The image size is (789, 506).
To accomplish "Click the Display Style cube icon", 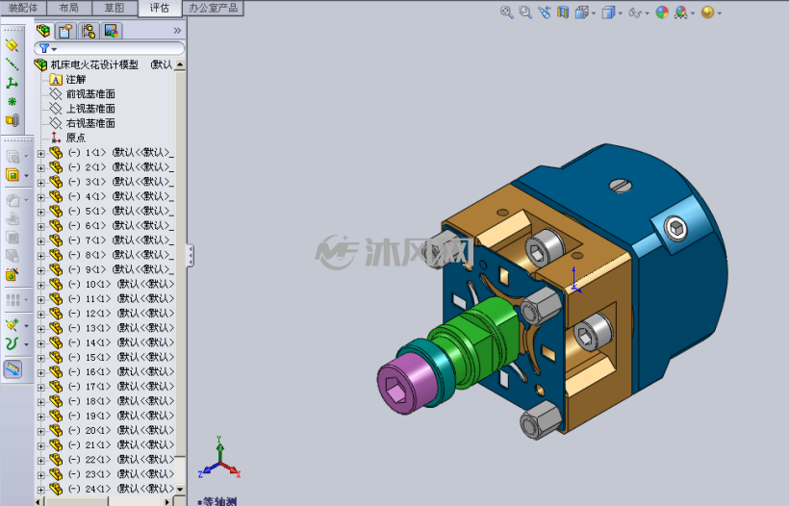I will click(608, 13).
